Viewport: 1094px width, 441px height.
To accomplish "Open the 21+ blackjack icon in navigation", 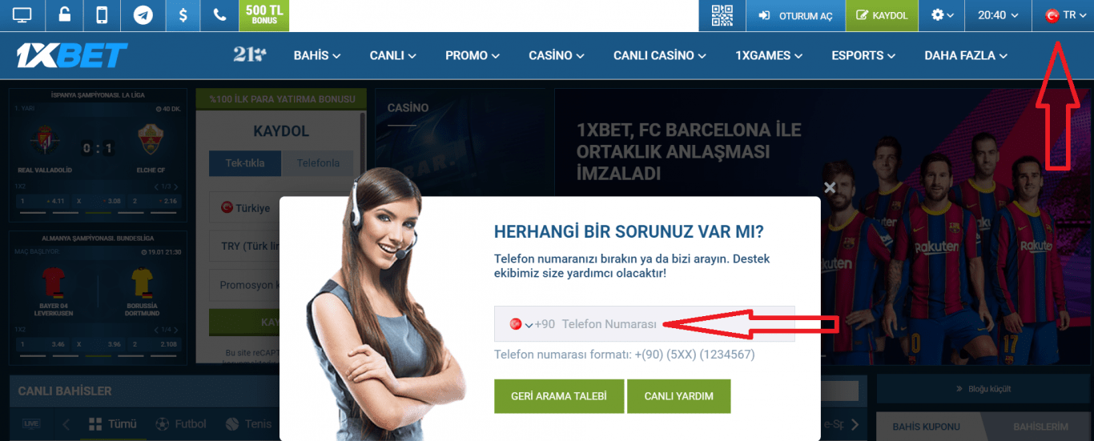I will click(250, 55).
